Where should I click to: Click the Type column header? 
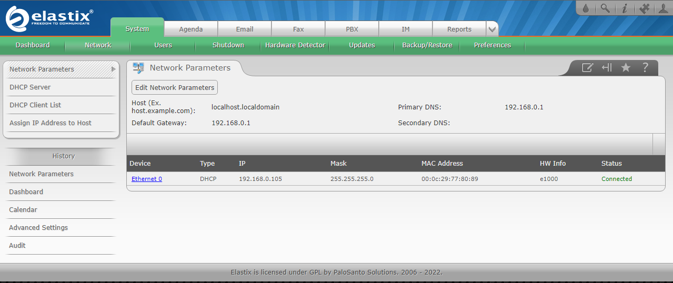click(207, 164)
